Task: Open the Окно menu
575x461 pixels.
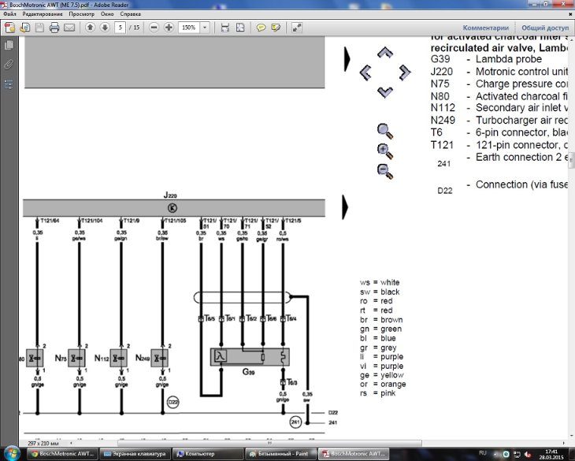Action: point(107,14)
